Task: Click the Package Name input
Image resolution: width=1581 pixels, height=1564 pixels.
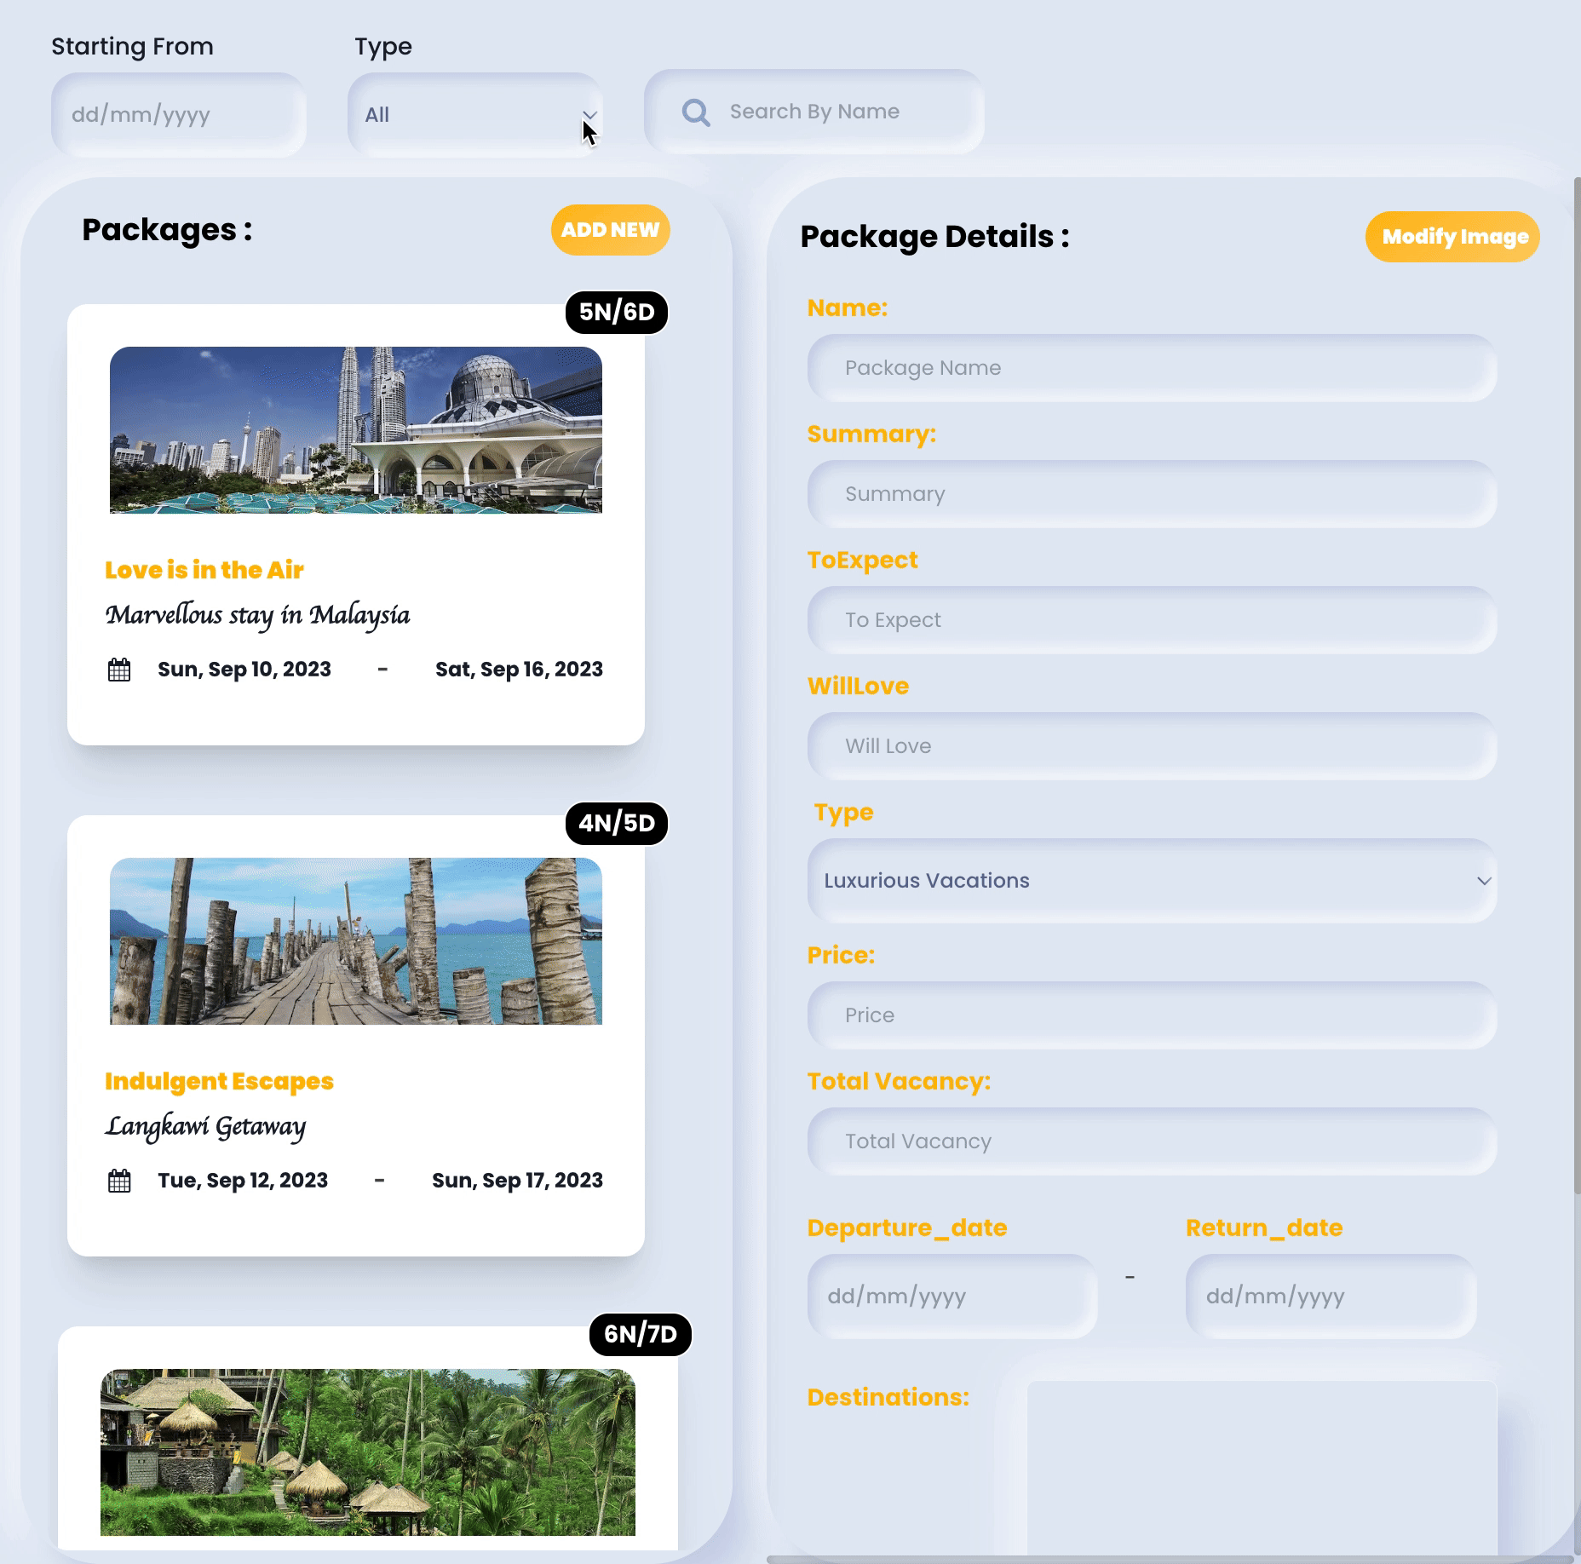Action: (x=1152, y=368)
